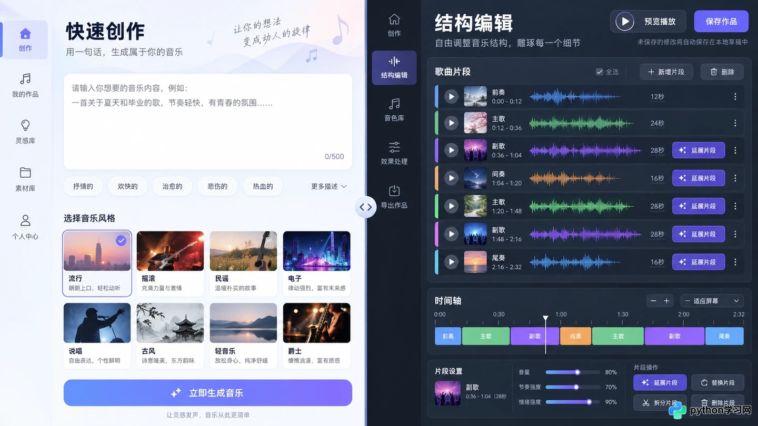758x426 pixels.
Task: Open 导出作品 export section
Action: (394, 197)
